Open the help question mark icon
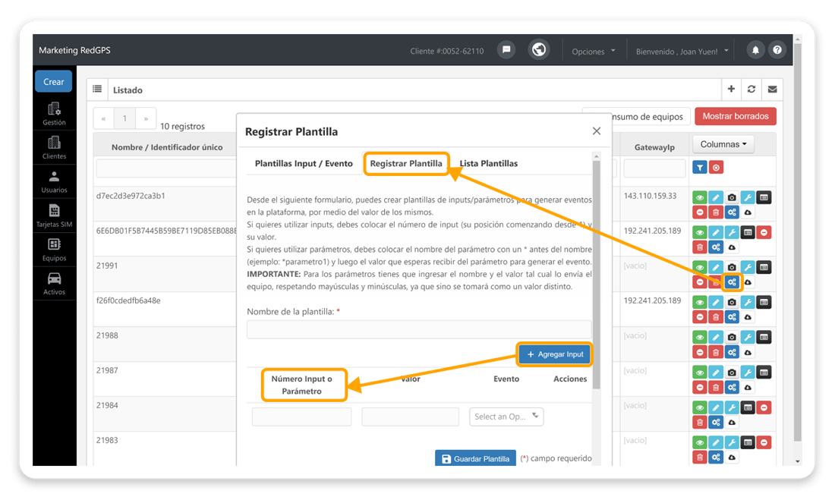 [x=777, y=50]
